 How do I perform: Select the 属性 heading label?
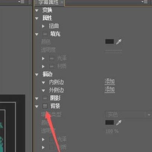(47, 18)
